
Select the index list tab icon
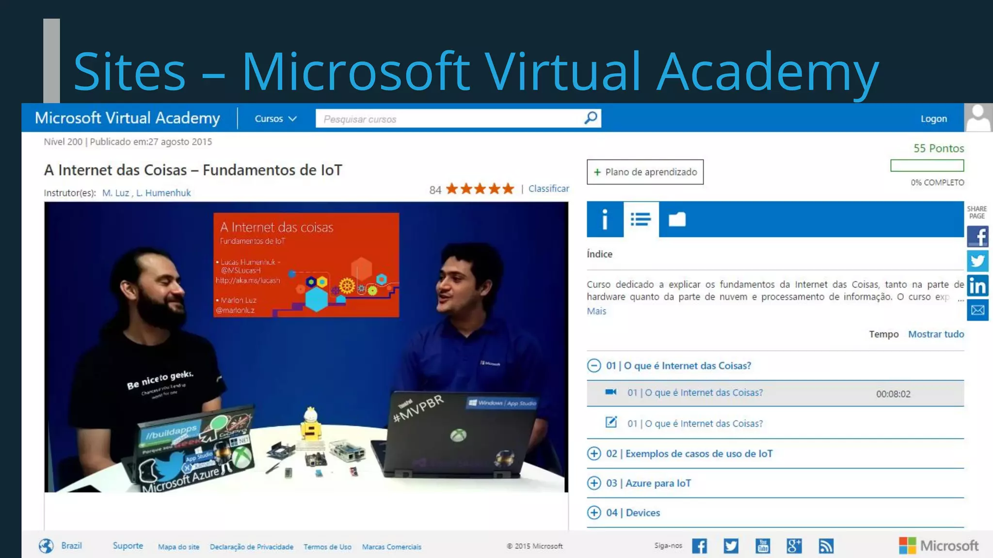pos(641,219)
